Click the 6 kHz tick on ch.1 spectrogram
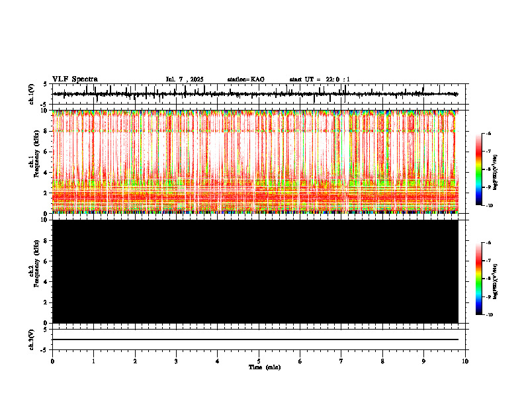This screenshot has height=405, width=524. click(46, 152)
